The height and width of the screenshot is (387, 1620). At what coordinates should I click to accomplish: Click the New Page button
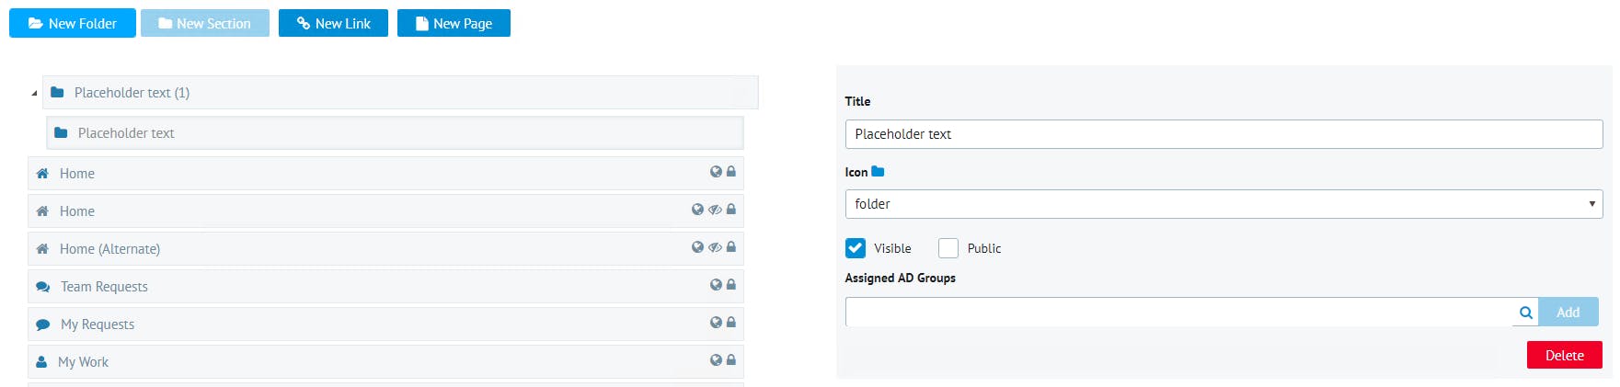tap(454, 23)
